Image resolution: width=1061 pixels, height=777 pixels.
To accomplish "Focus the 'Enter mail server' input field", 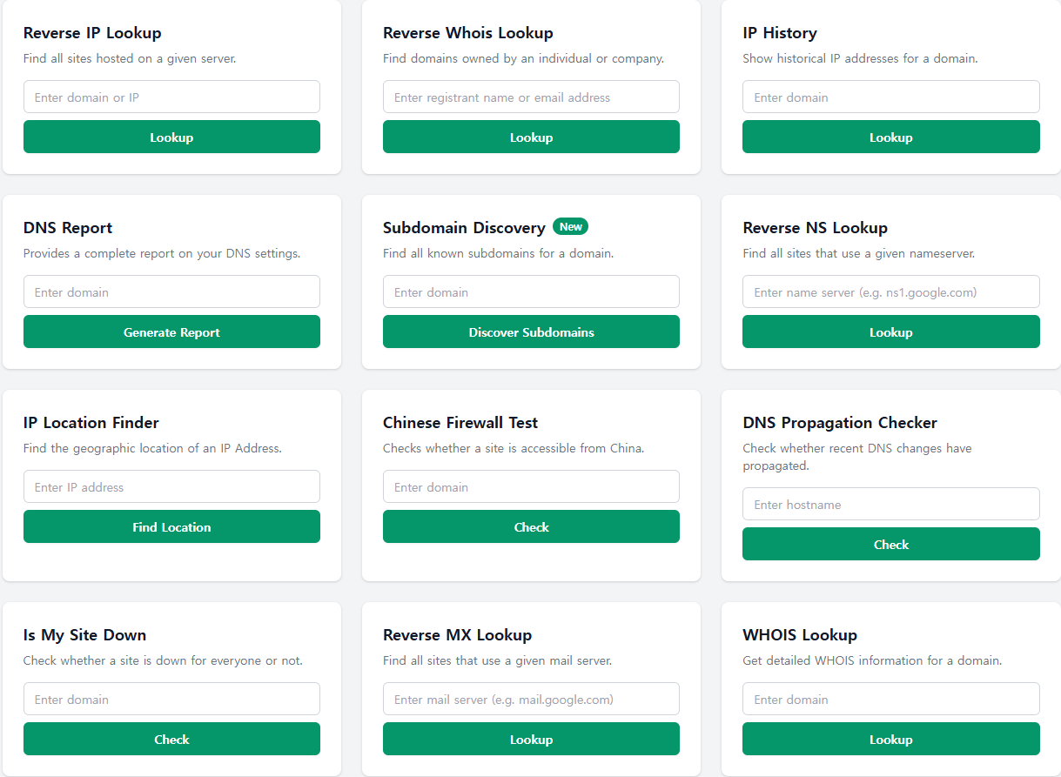I will point(531,699).
